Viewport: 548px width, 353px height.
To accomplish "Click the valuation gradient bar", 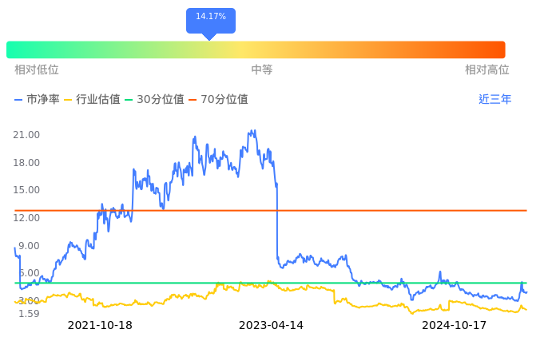I will (x=256, y=50).
